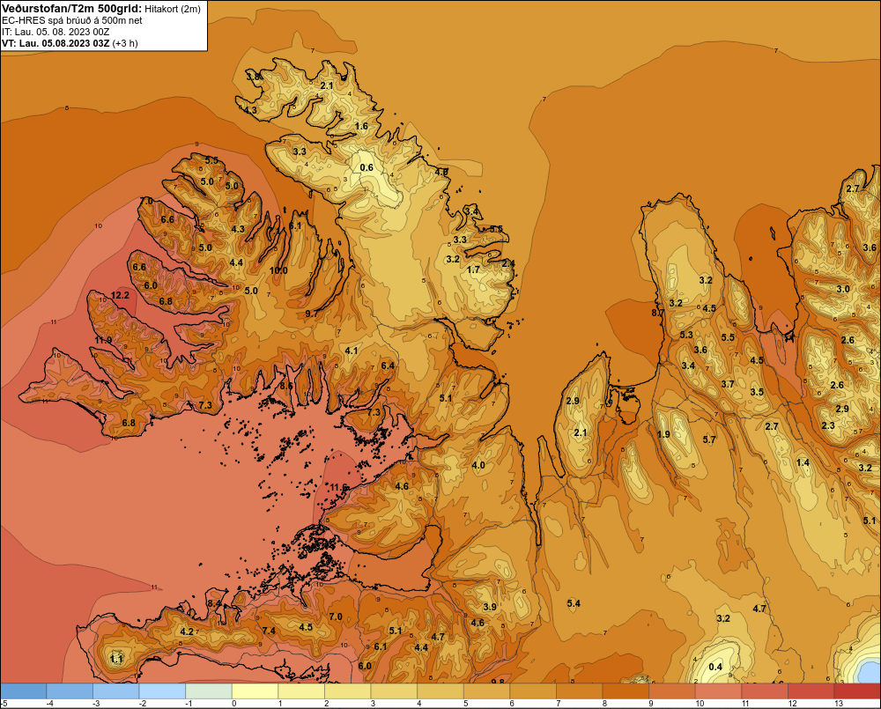Image resolution: width=881 pixels, height=709 pixels.
Task: Click the 11.6 temperature value
Action: click(x=339, y=487)
